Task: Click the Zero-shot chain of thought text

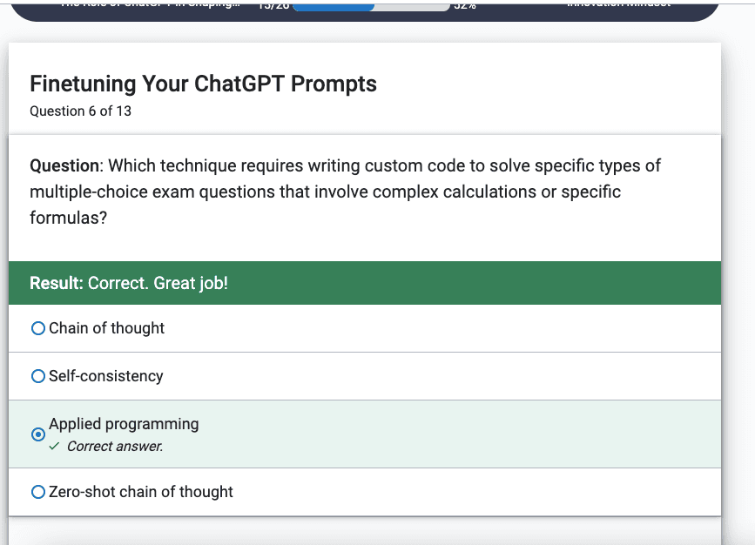Action: 141,492
